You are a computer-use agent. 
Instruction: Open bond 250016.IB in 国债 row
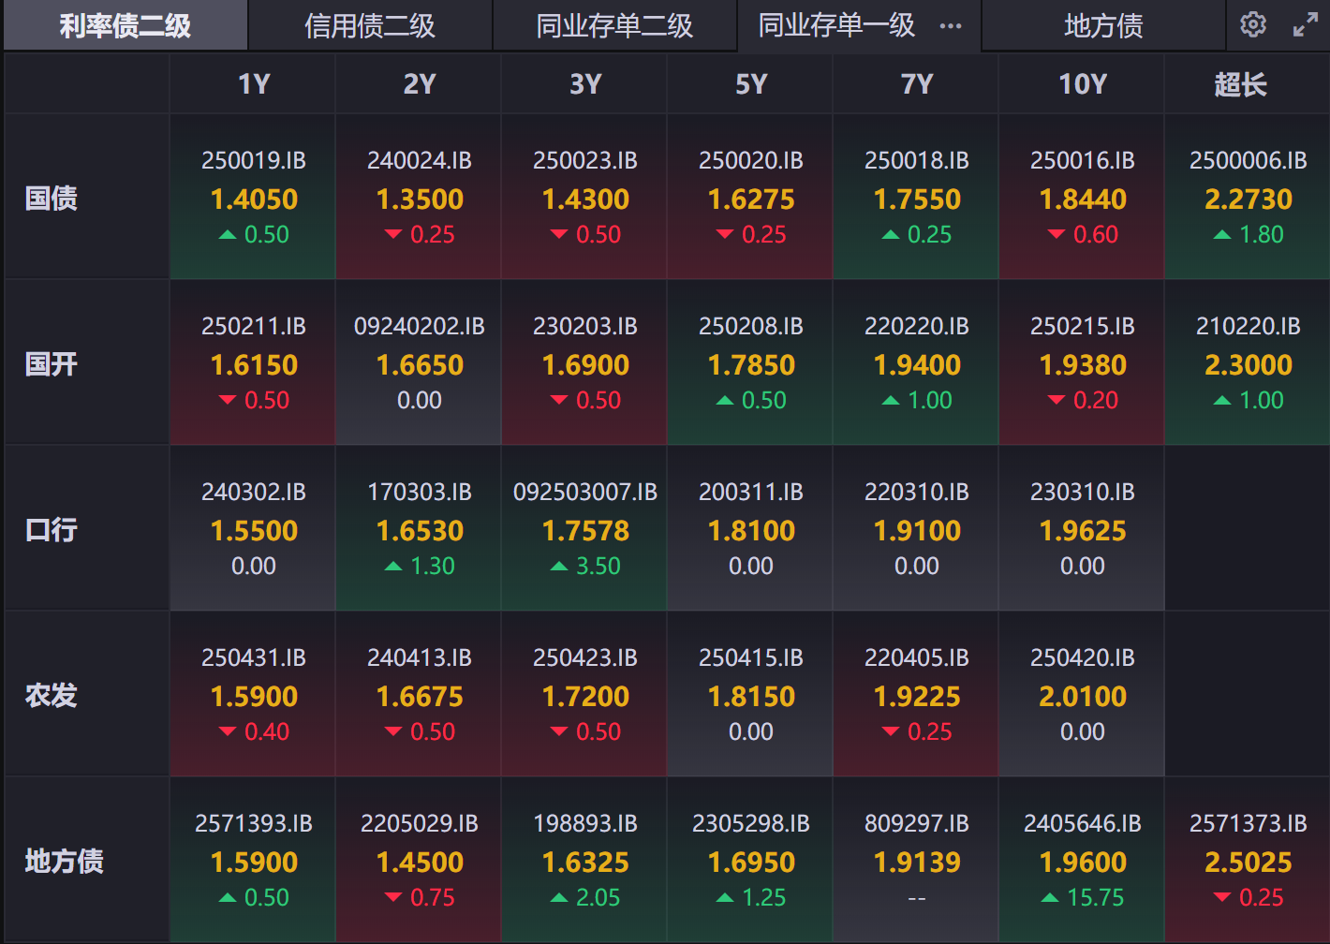pyautogui.click(x=1082, y=161)
